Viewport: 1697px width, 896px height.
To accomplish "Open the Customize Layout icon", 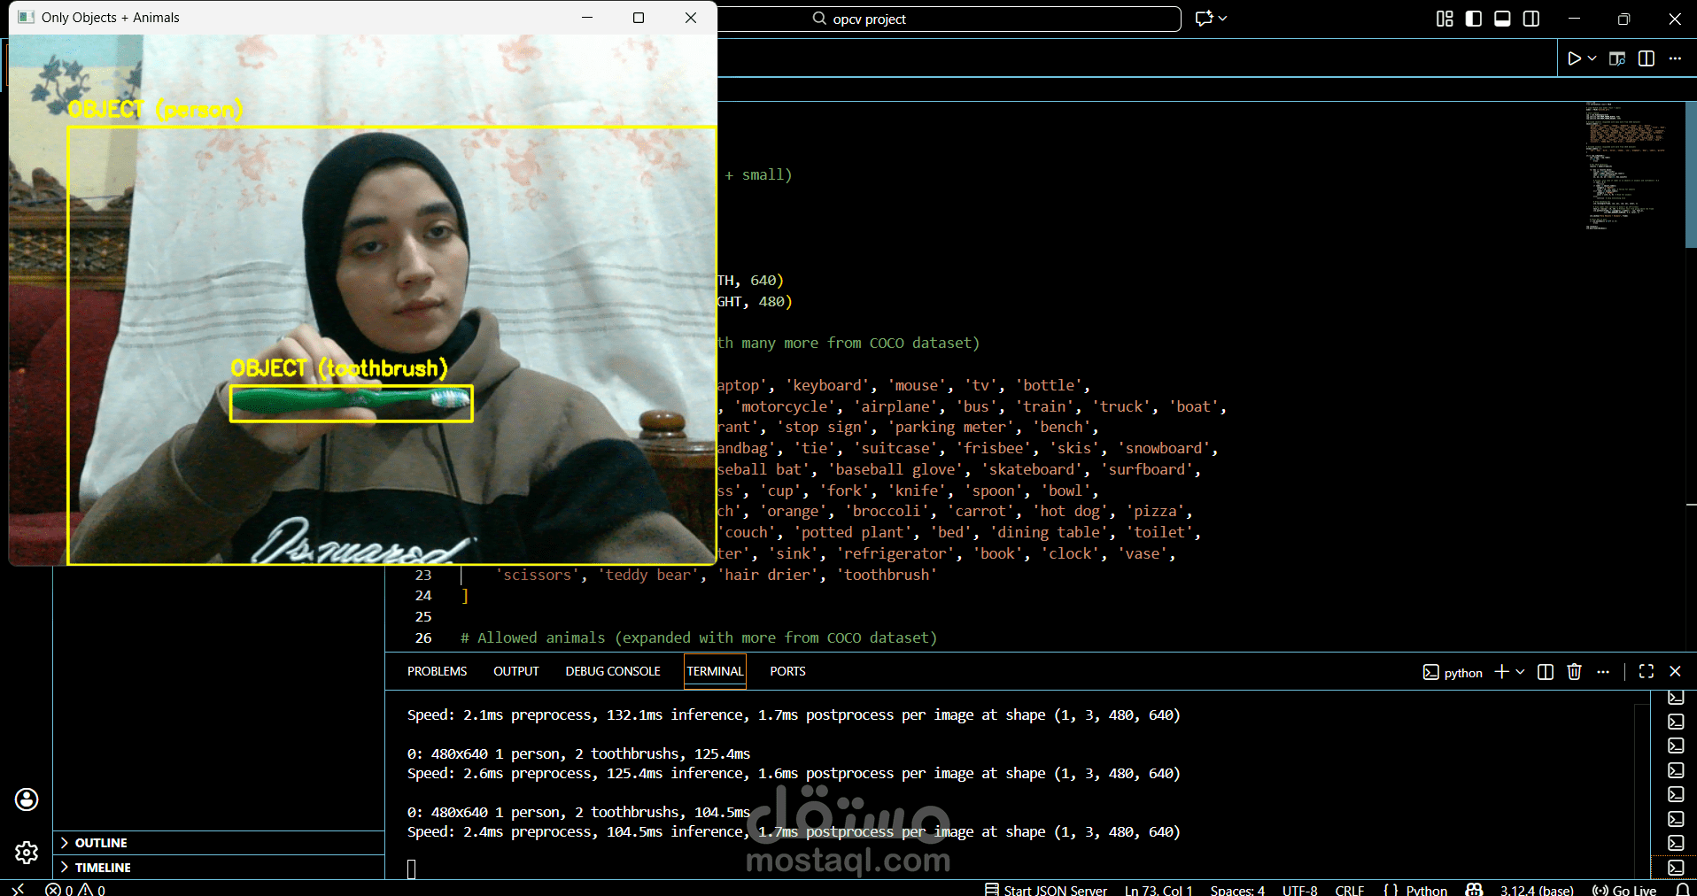I will 1445,19.
